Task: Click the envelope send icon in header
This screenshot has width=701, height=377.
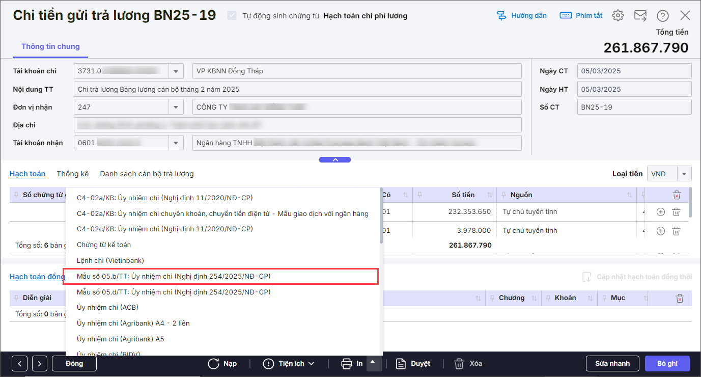Action: [640, 15]
